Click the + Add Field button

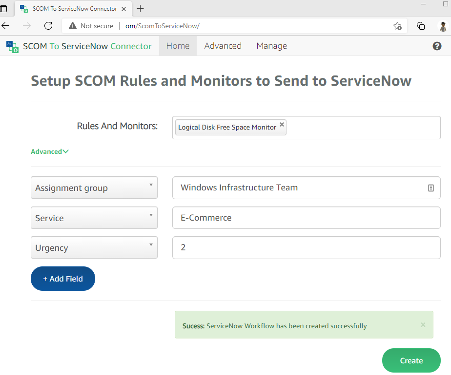click(x=62, y=279)
